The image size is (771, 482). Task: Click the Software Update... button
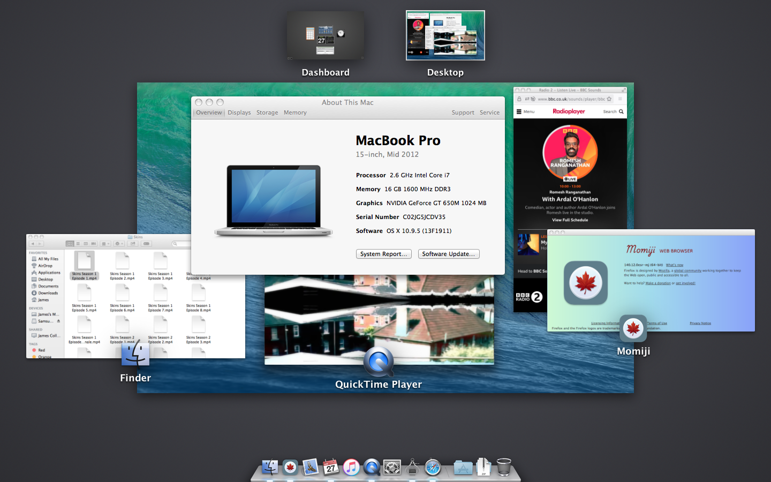point(449,254)
